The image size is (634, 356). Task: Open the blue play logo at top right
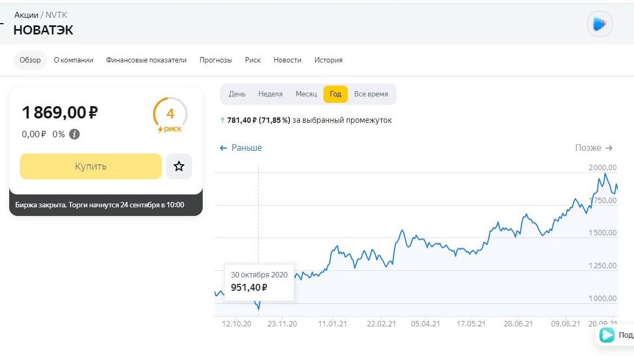(599, 24)
